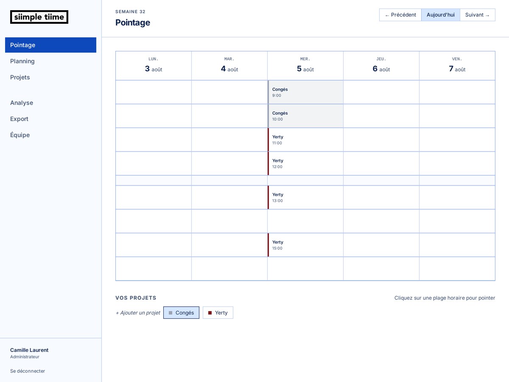Image resolution: width=509 pixels, height=382 pixels.
Task: Go to previous week with Précédent
Action: [400, 15]
